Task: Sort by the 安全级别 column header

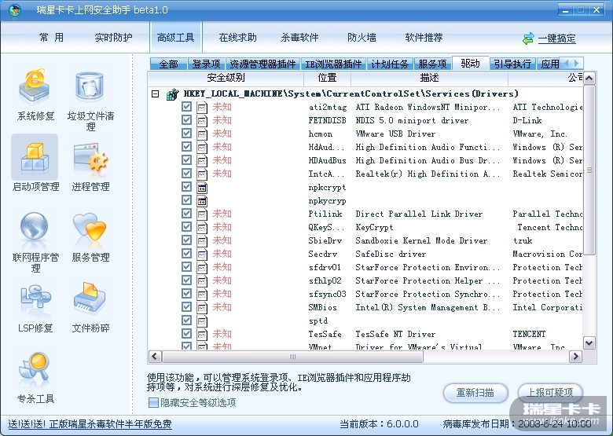Action: click(x=226, y=78)
